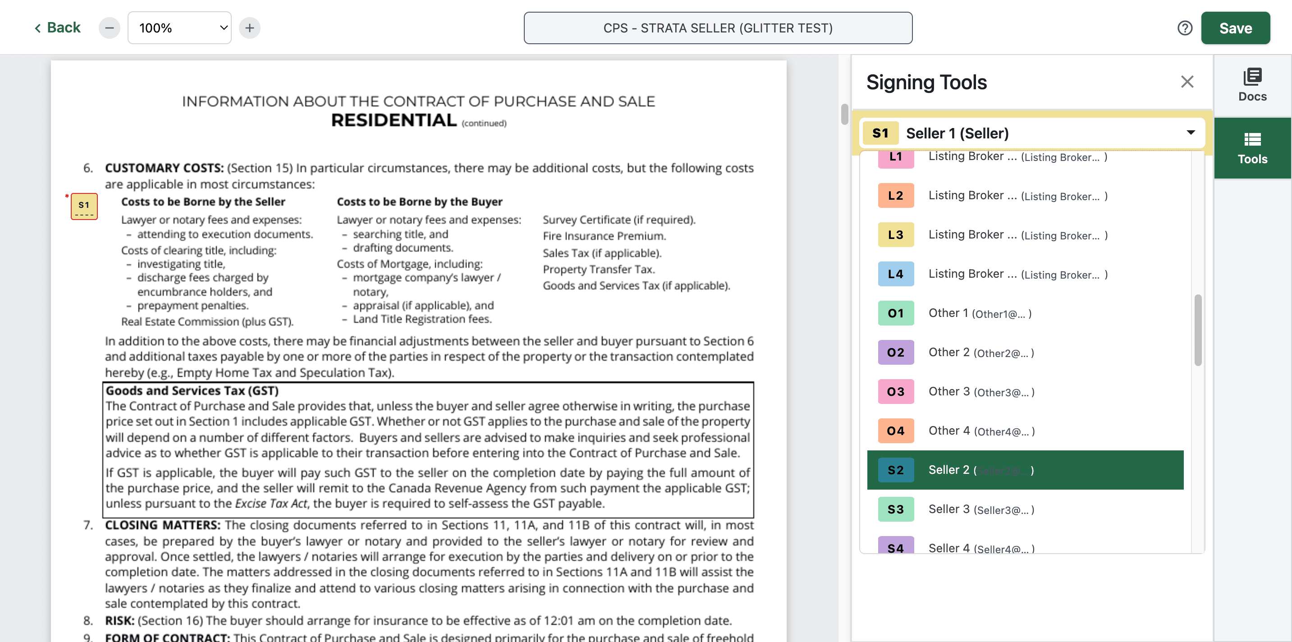This screenshot has width=1292, height=642.
Task: Click the 'Goods and Services Tax (GST)' heading
Action: [192, 390]
